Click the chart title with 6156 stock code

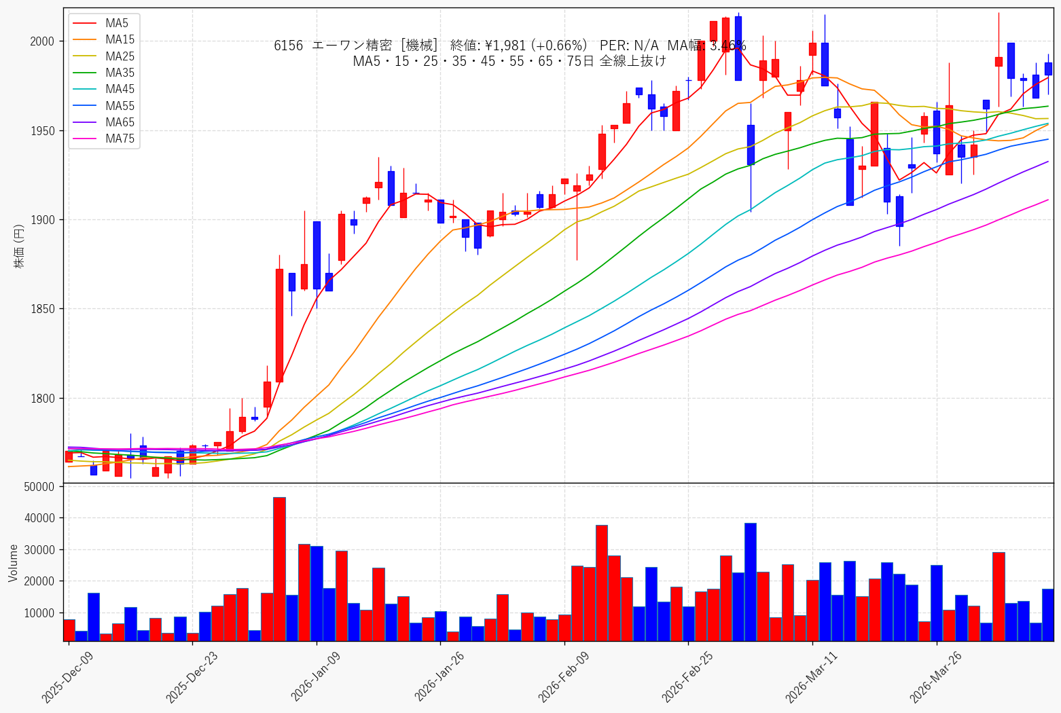510,45
